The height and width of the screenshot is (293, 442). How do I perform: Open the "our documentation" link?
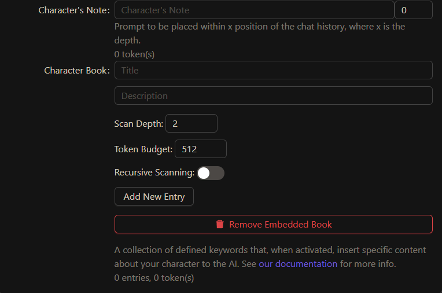(298, 263)
